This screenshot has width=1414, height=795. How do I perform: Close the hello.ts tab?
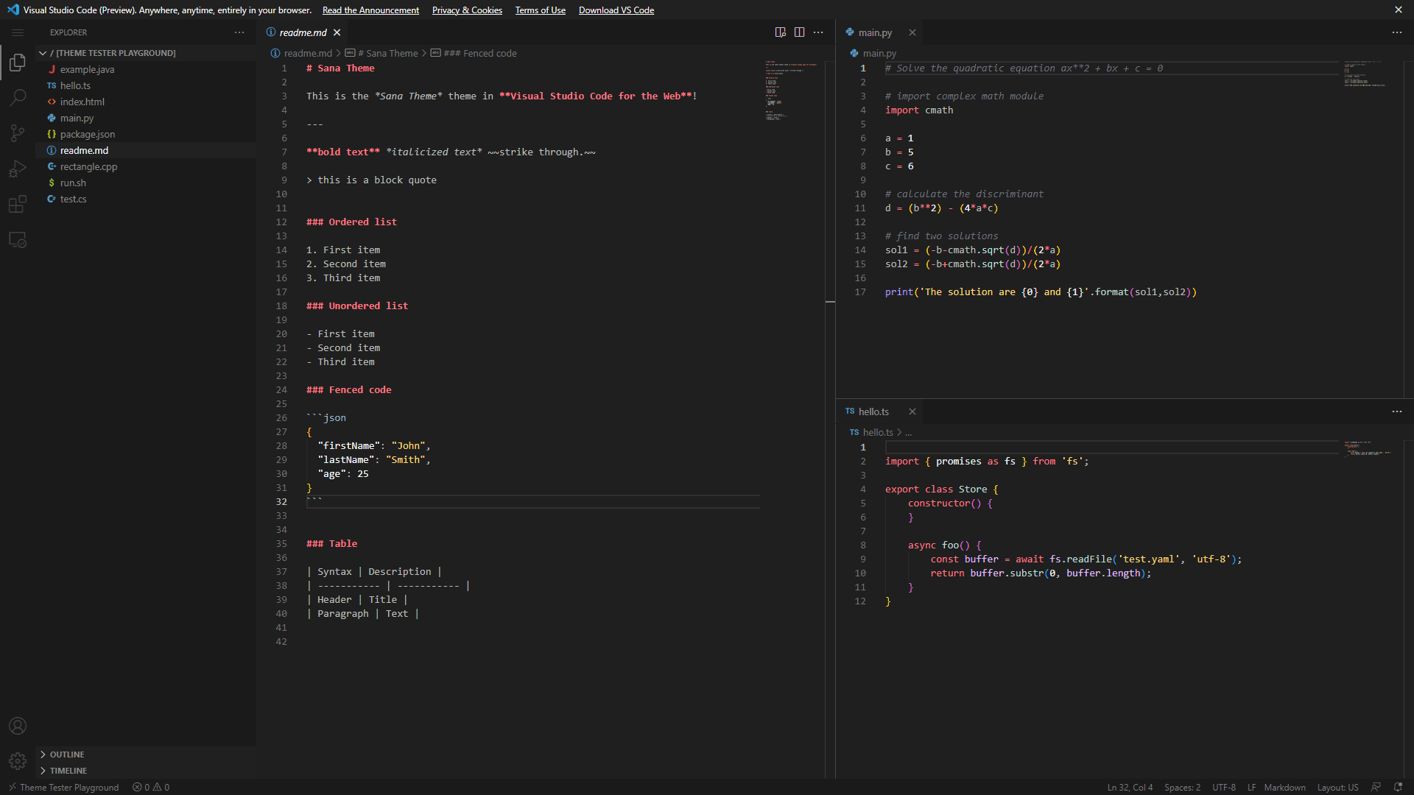pos(912,411)
